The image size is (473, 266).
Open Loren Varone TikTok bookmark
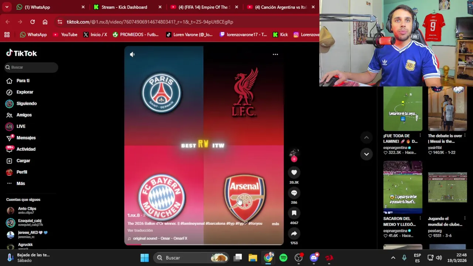click(x=189, y=35)
